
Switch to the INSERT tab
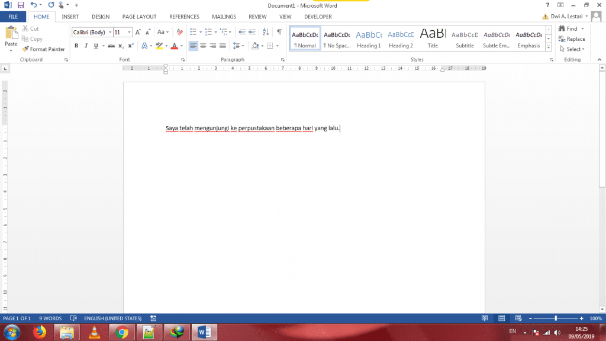coord(70,17)
